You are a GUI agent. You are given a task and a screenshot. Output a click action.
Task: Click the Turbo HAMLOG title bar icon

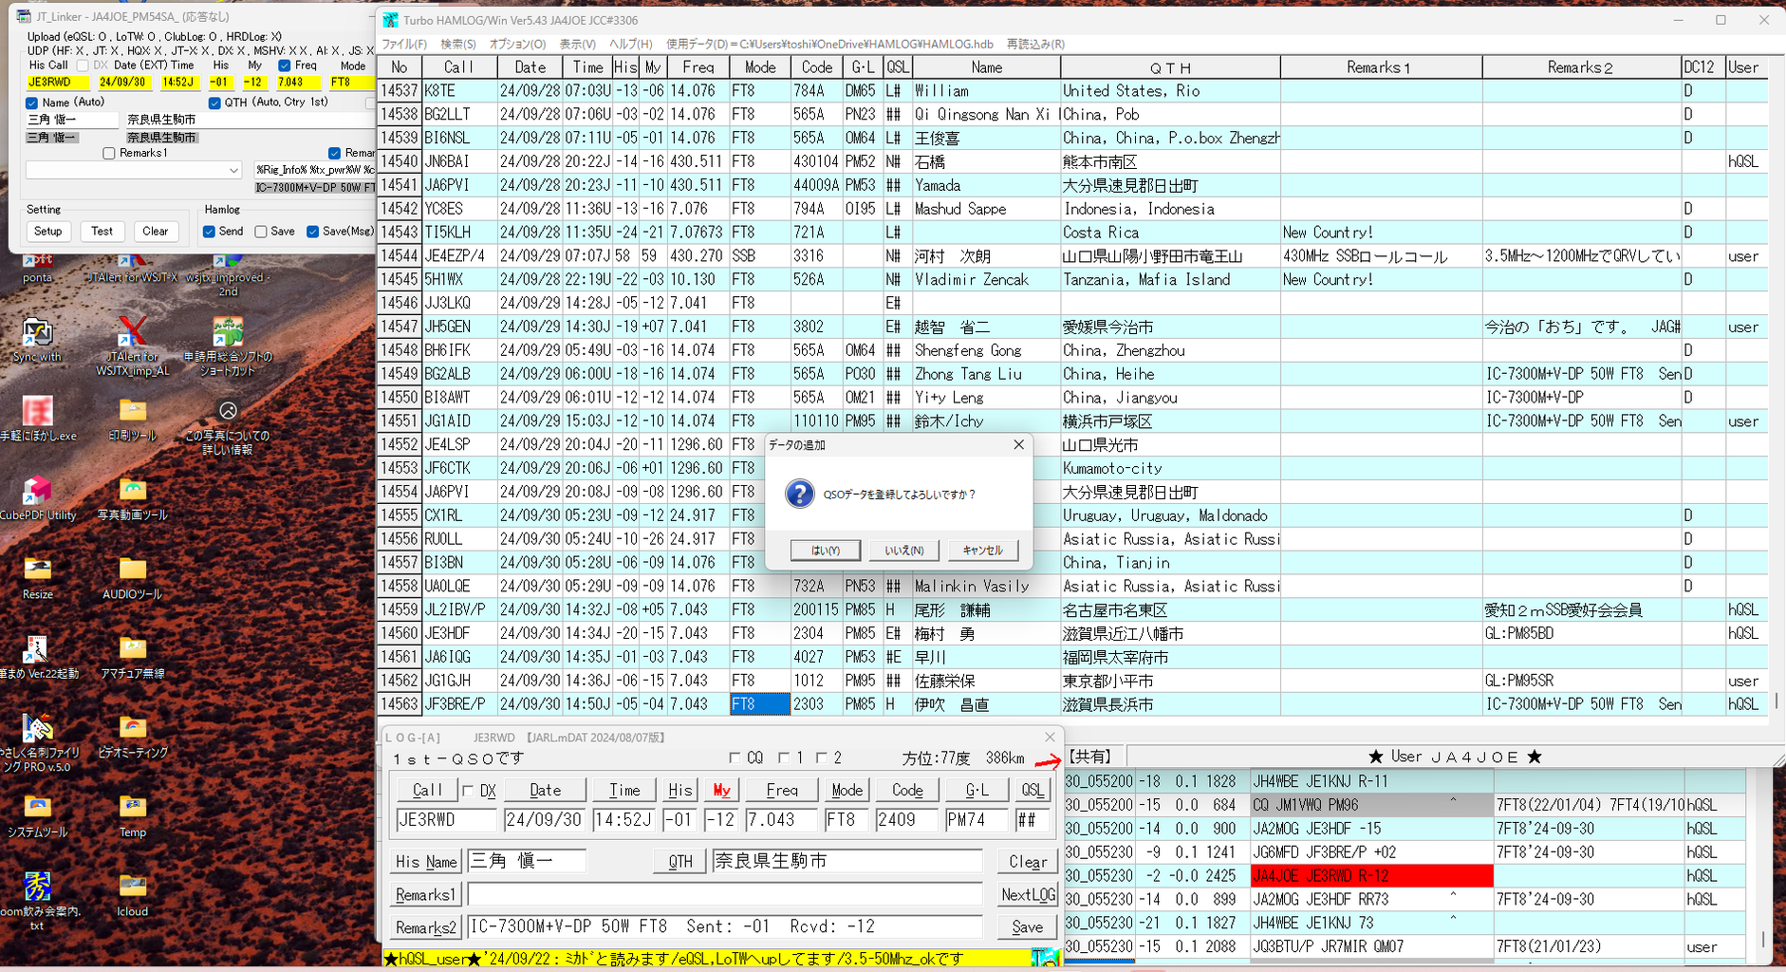[389, 20]
